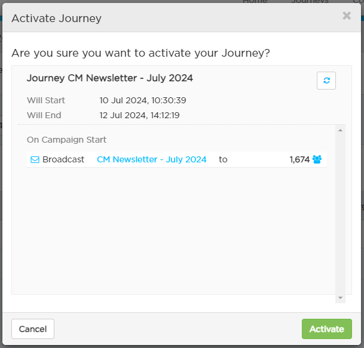Click the Will End date value
Image resolution: width=364 pixels, height=348 pixels.
click(139, 115)
